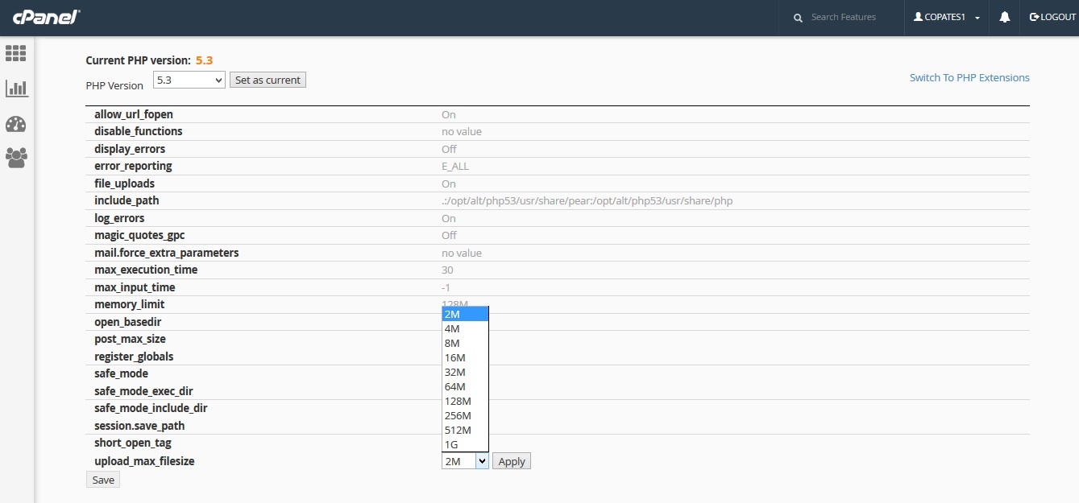This screenshot has height=503, width=1079.
Task: Click the open_basedir option name
Action: [128, 322]
